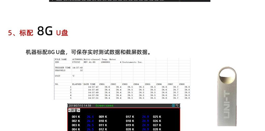Screen dimensions: 265x131
Task: Select channel 001 K on meter screen
Action: (76, 117)
